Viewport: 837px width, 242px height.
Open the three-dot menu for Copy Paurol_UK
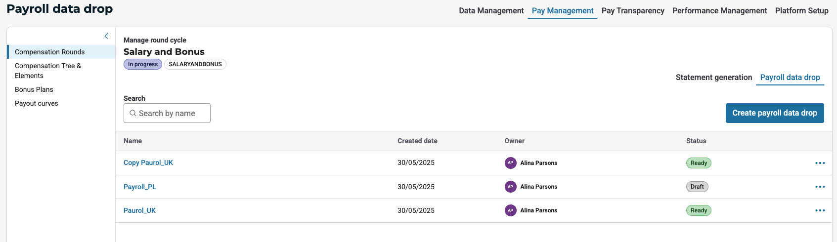click(x=820, y=163)
